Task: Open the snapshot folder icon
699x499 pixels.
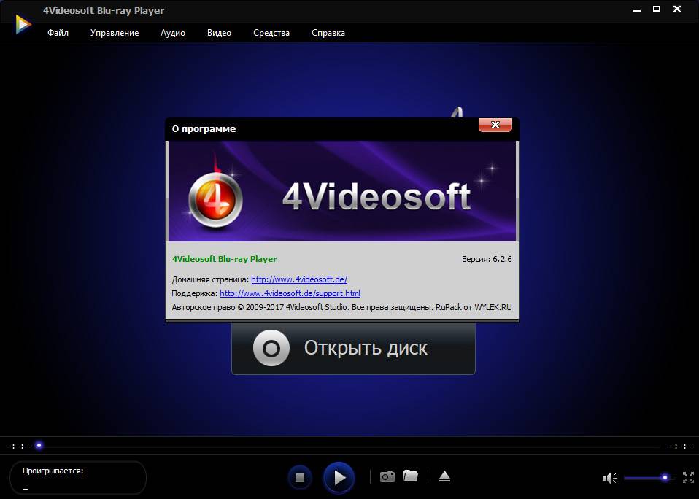Action: (x=411, y=476)
